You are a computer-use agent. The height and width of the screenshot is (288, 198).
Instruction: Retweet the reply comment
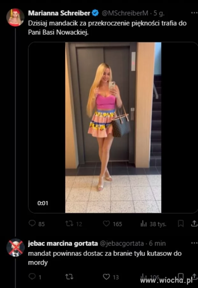point(69,276)
